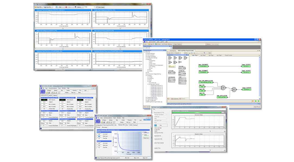The width and height of the screenshot is (294, 162).
Task: Enable Traverse Rate under AVR Pre-position 1
Action: (x=47, y=117)
